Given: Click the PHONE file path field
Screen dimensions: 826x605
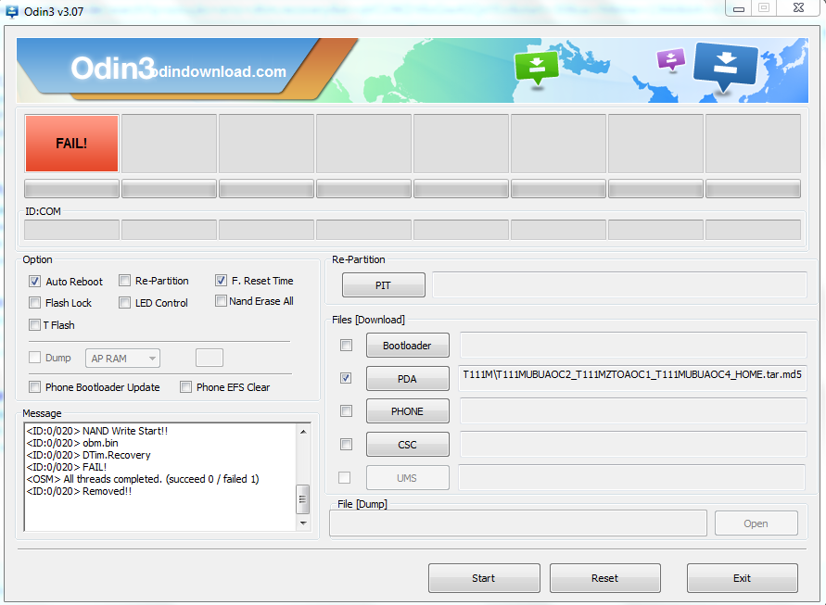Looking at the screenshot, I should 634,410.
